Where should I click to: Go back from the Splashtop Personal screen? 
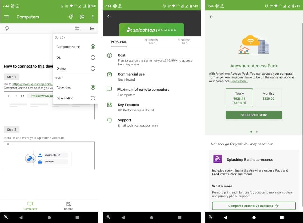[109, 17]
